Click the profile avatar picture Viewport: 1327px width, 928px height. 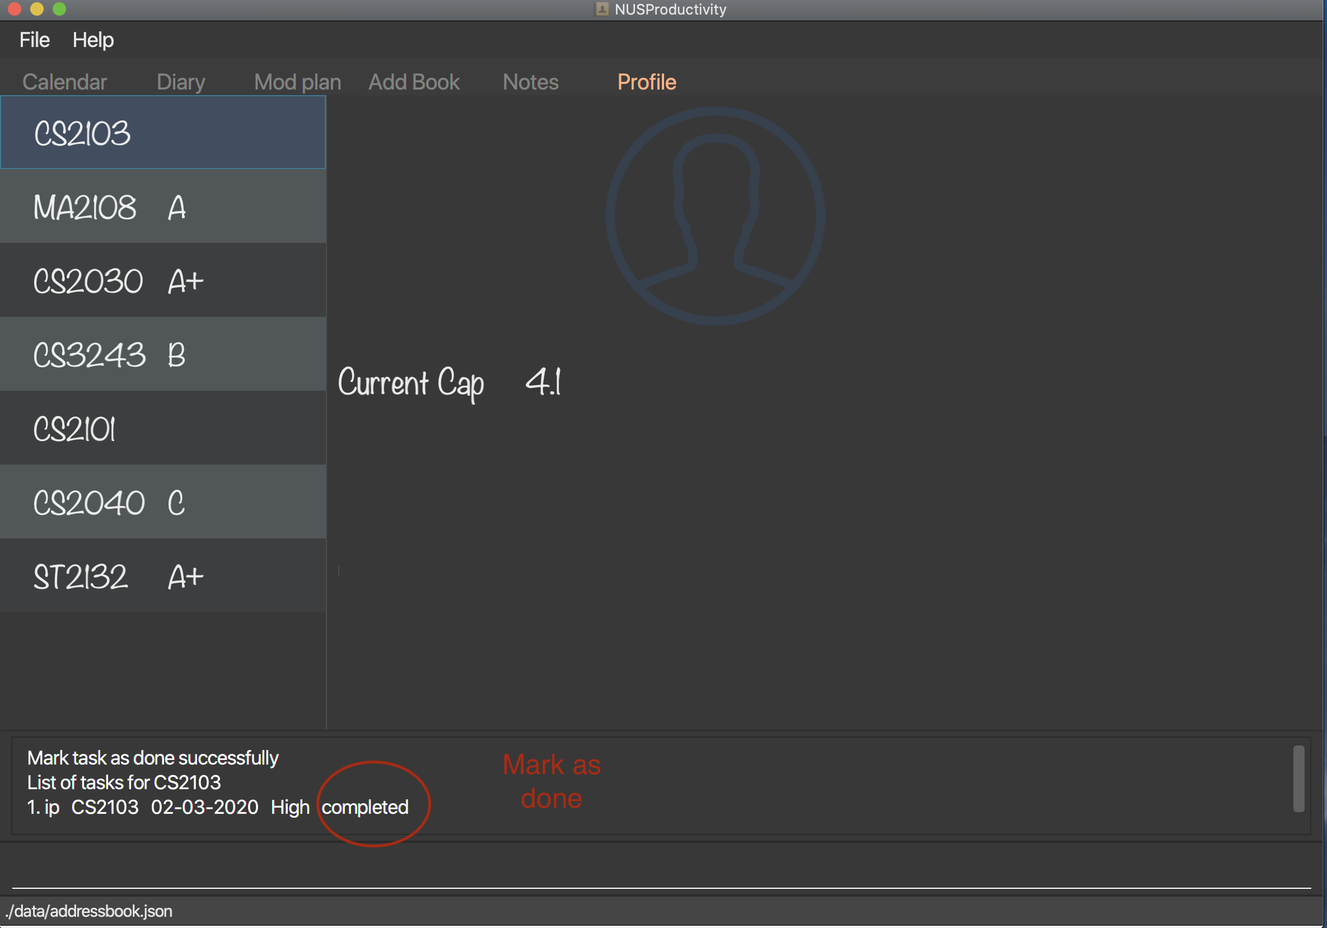click(716, 216)
